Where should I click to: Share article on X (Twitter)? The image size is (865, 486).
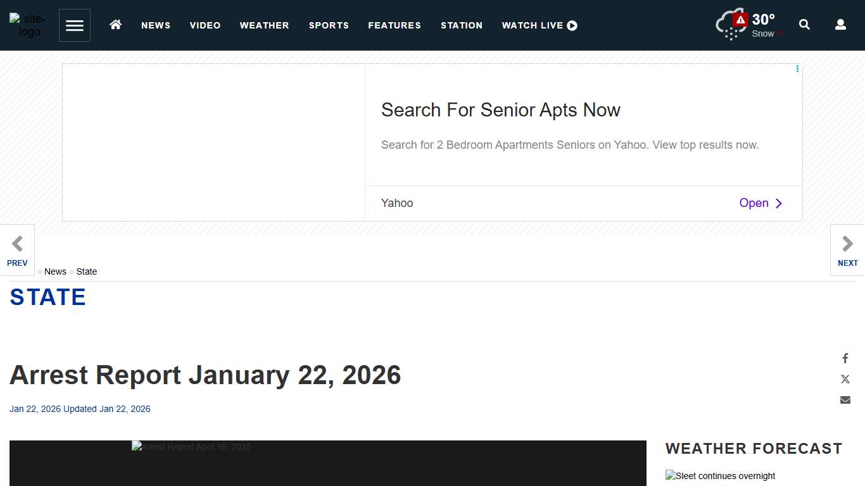pyautogui.click(x=845, y=379)
